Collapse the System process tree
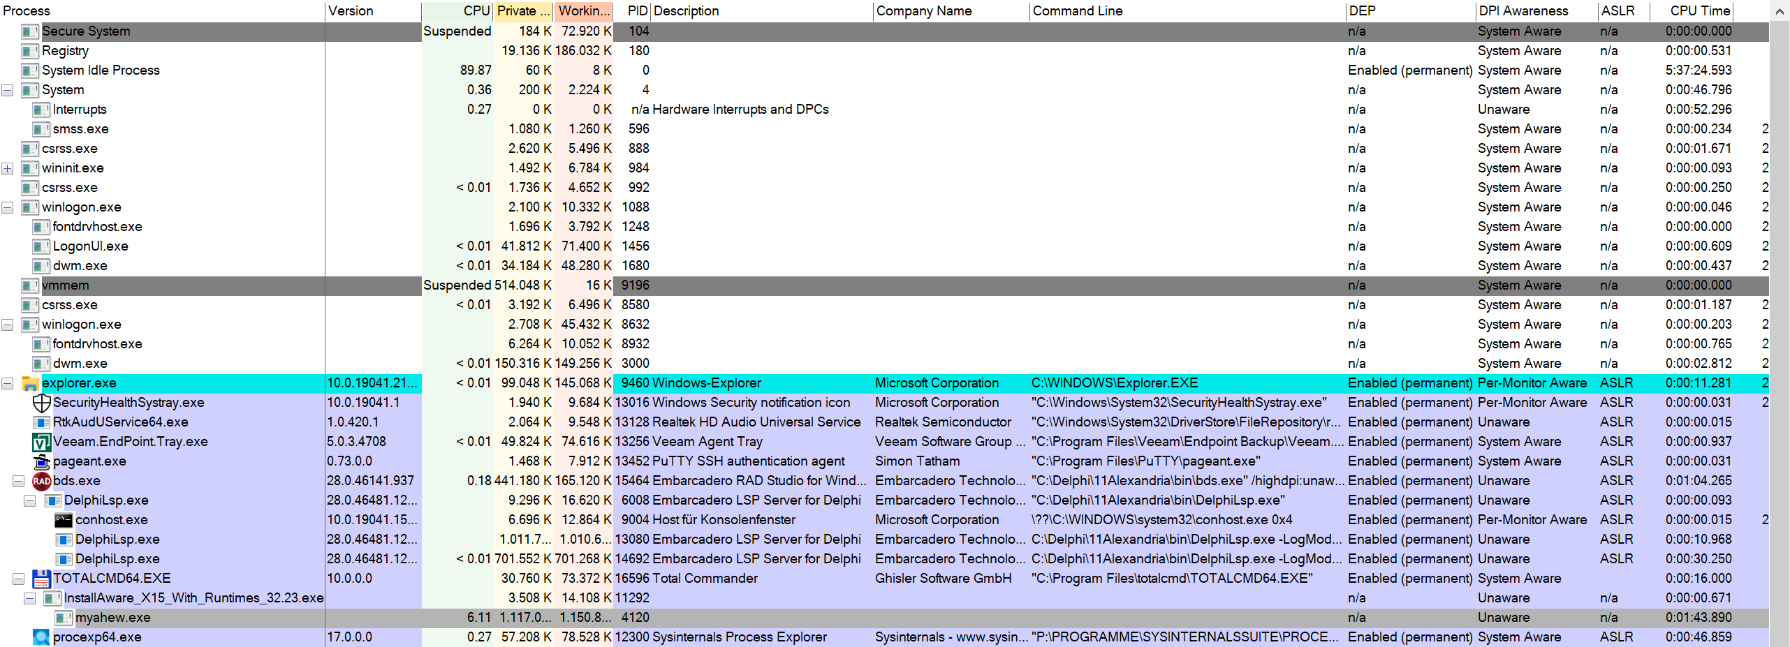 [x=8, y=90]
